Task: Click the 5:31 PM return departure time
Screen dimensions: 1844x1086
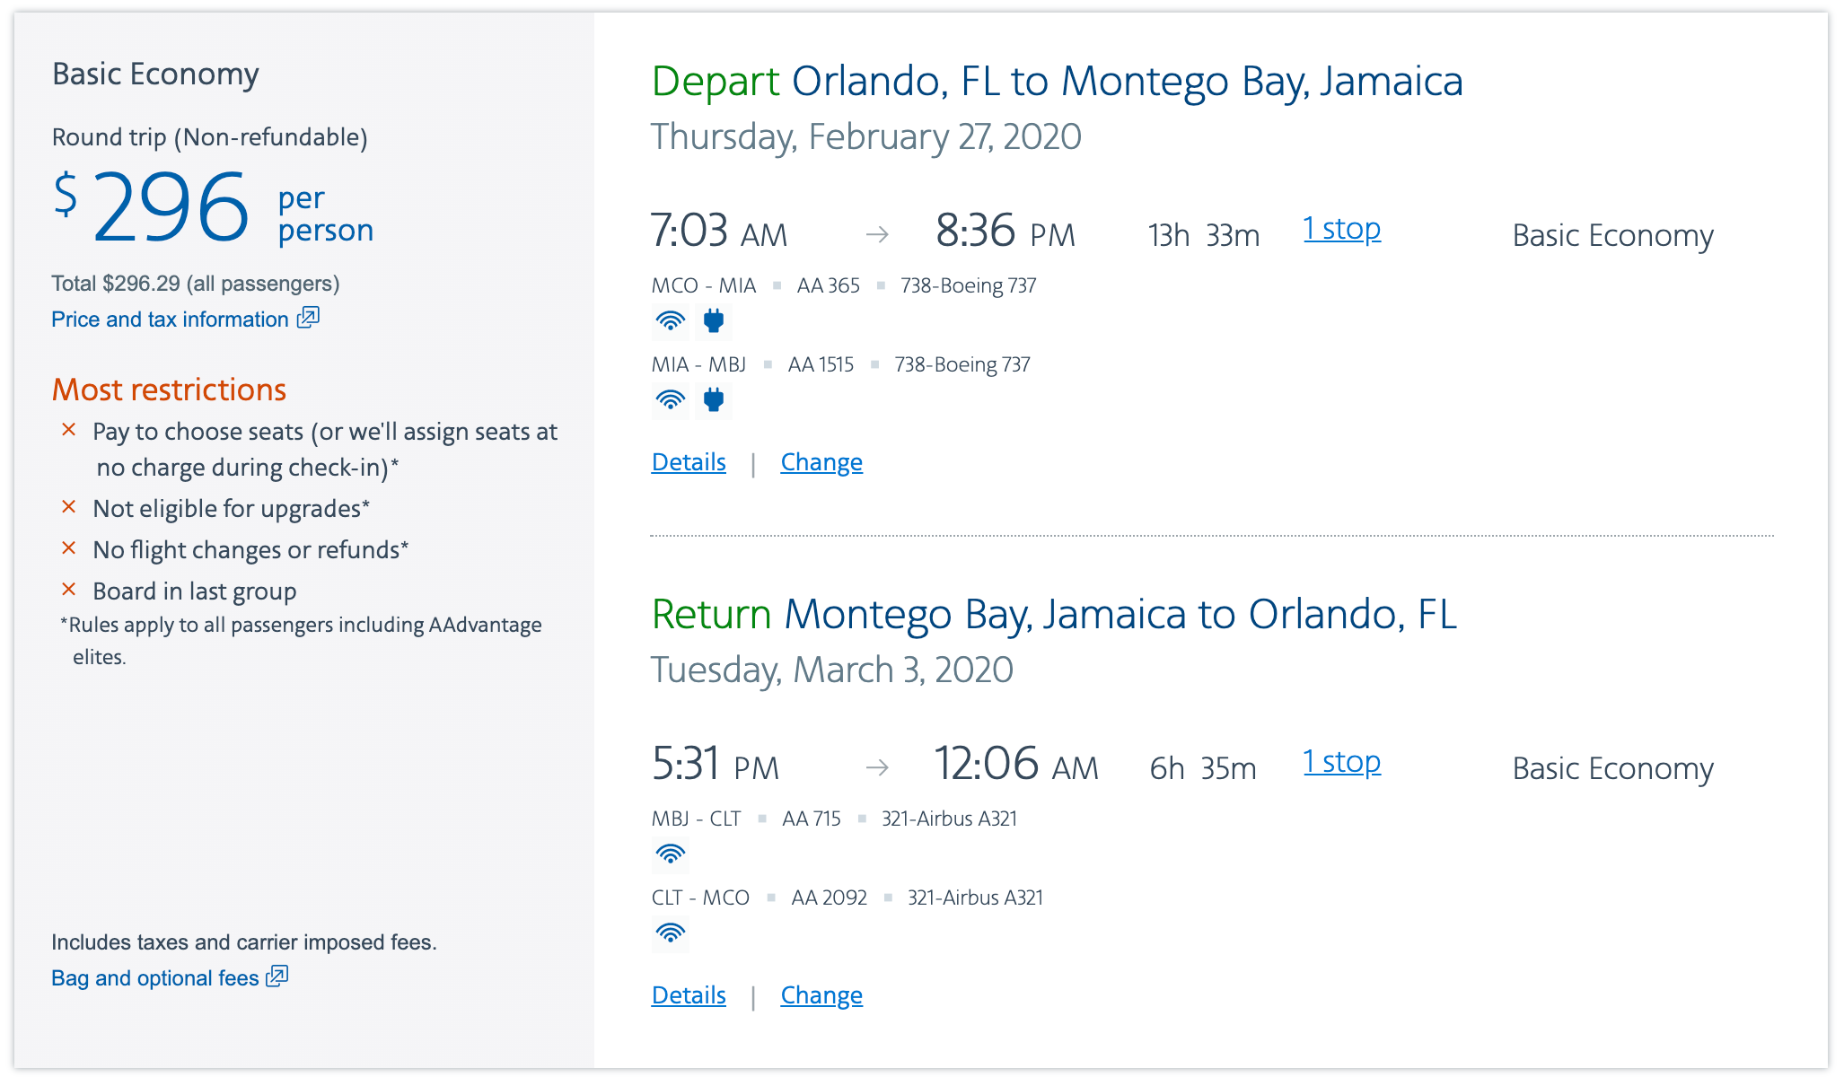Action: [x=715, y=765]
